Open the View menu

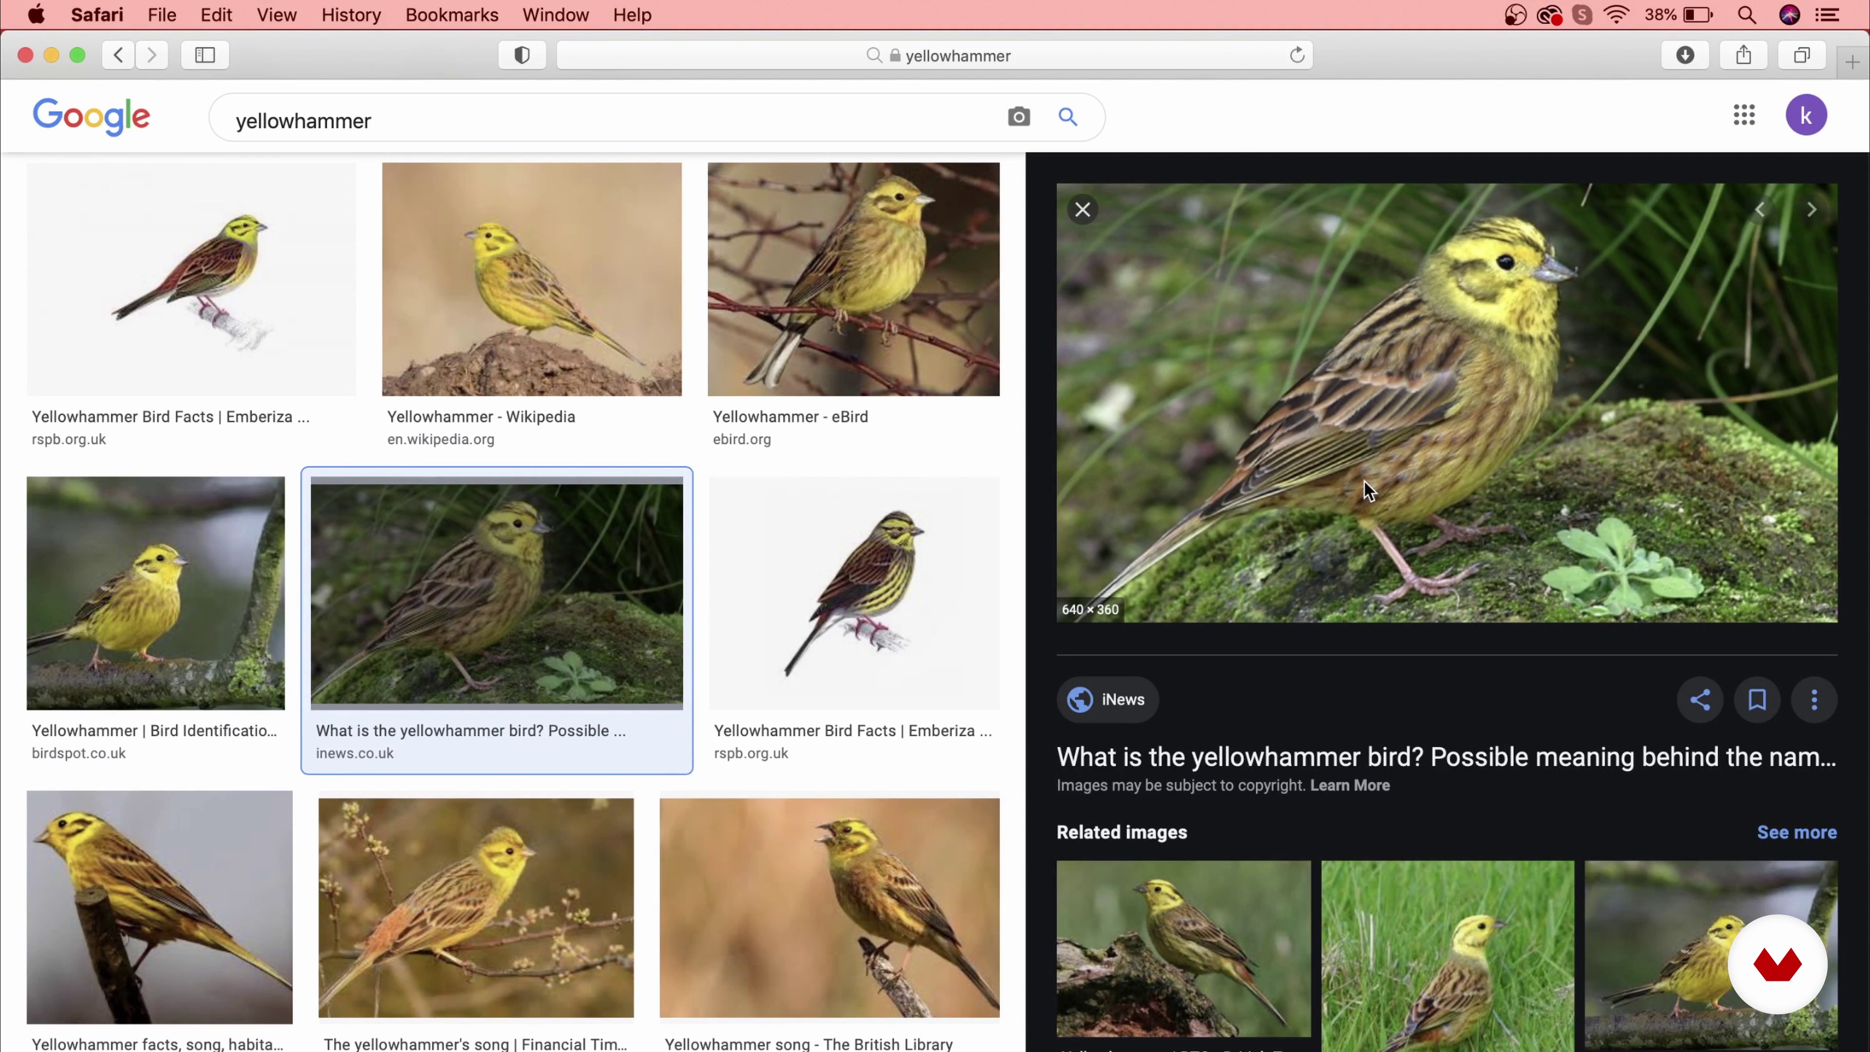tap(277, 15)
